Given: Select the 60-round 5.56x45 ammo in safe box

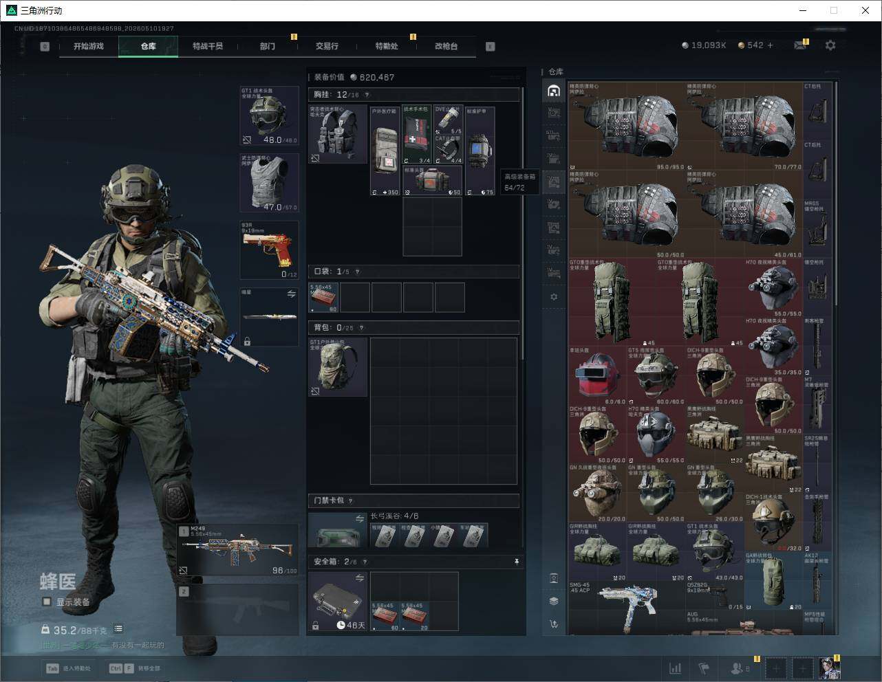Looking at the screenshot, I should [x=385, y=616].
